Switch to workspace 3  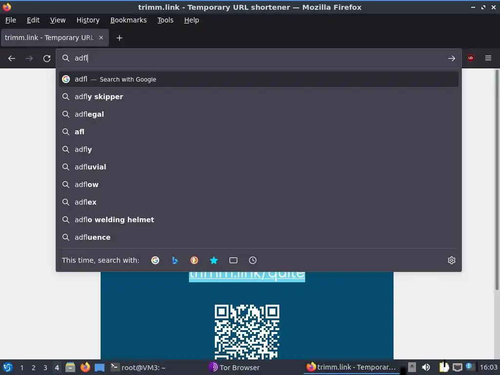tap(45, 368)
